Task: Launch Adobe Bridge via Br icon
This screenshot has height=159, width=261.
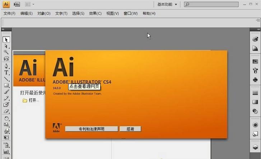Action: coord(17,4)
